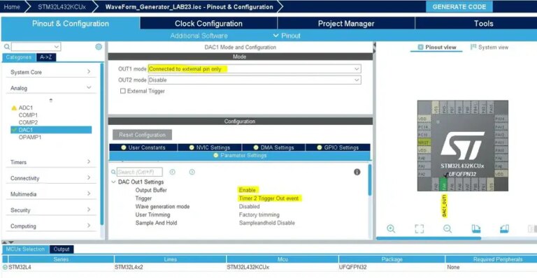Click the Reset Configuration button
The height and width of the screenshot is (278, 537).
pyautogui.click(x=142, y=135)
